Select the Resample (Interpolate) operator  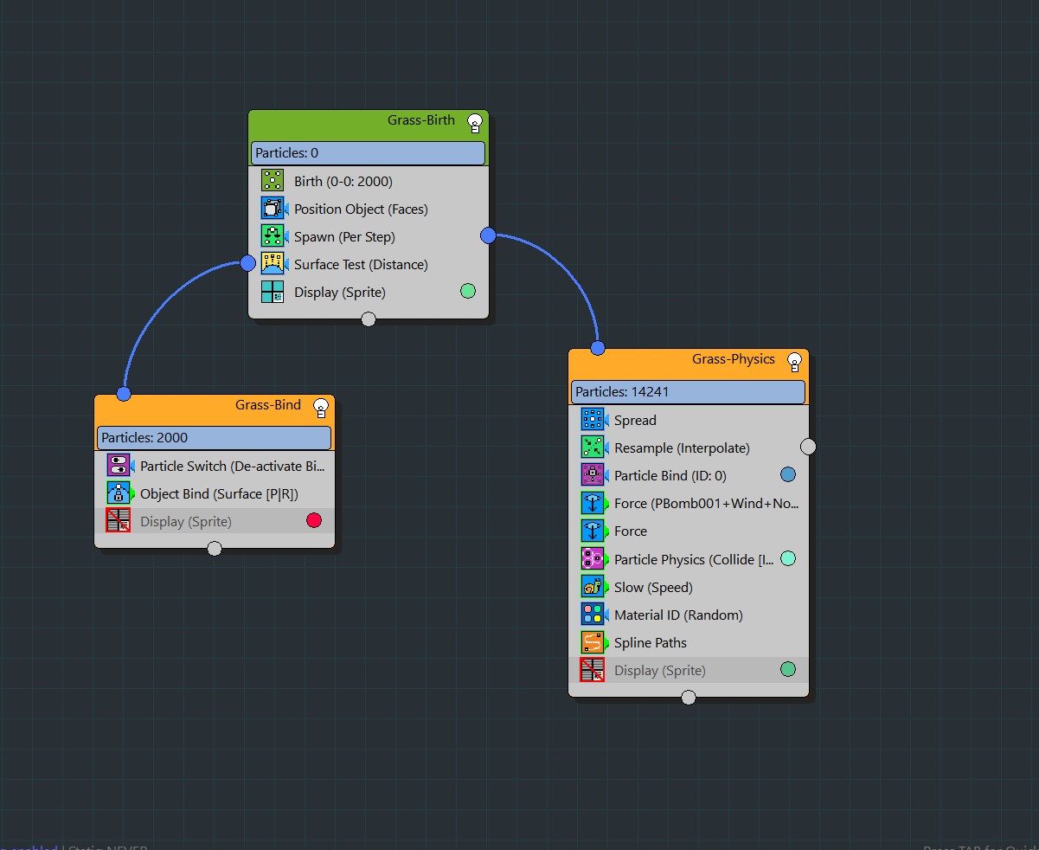click(681, 448)
